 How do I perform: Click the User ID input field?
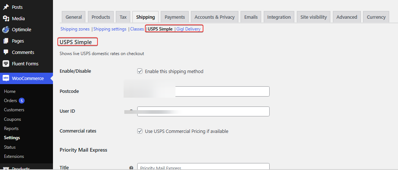pyautogui.click(x=203, y=112)
